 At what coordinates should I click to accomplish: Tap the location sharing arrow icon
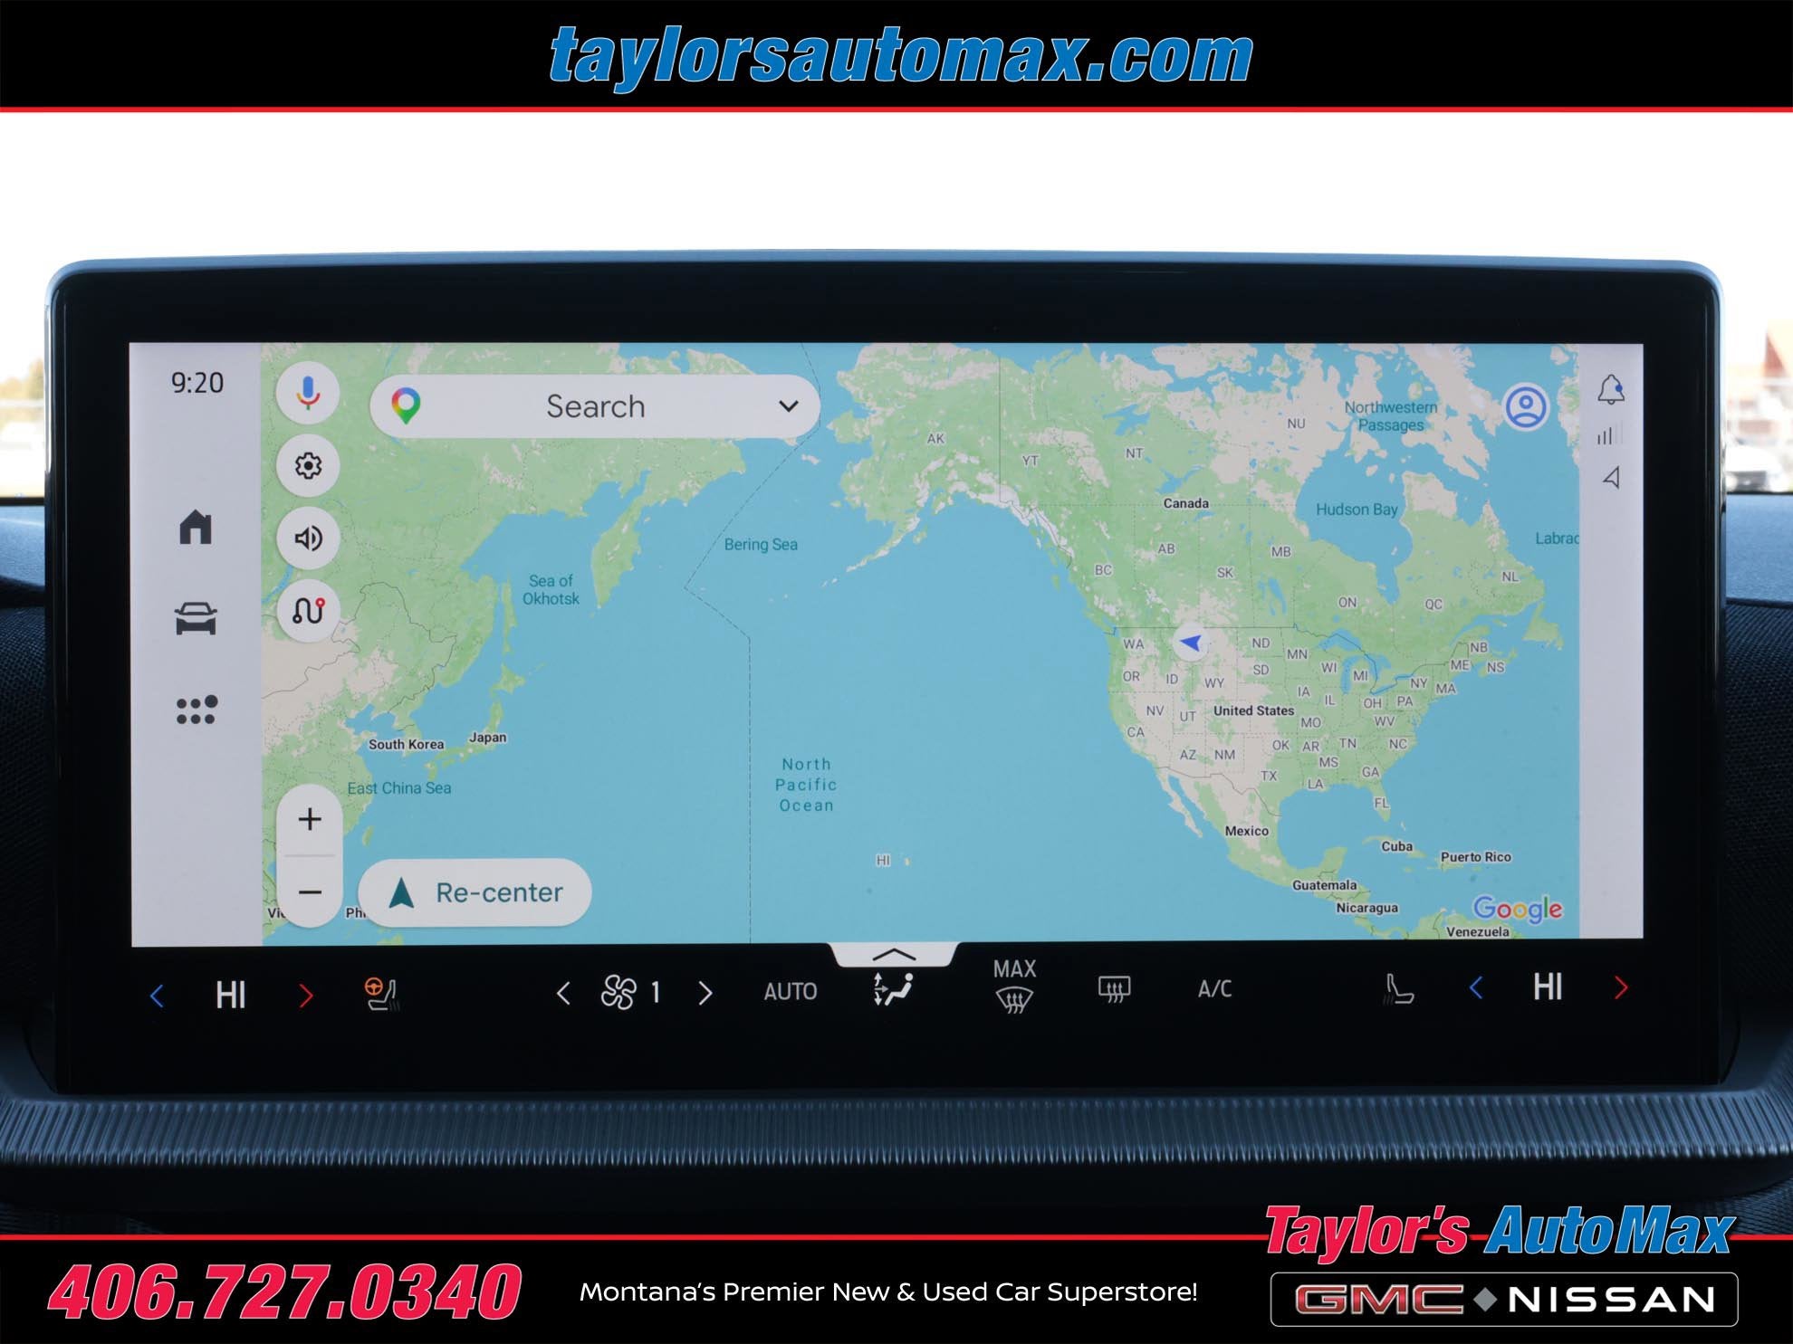click(1611, 477)
